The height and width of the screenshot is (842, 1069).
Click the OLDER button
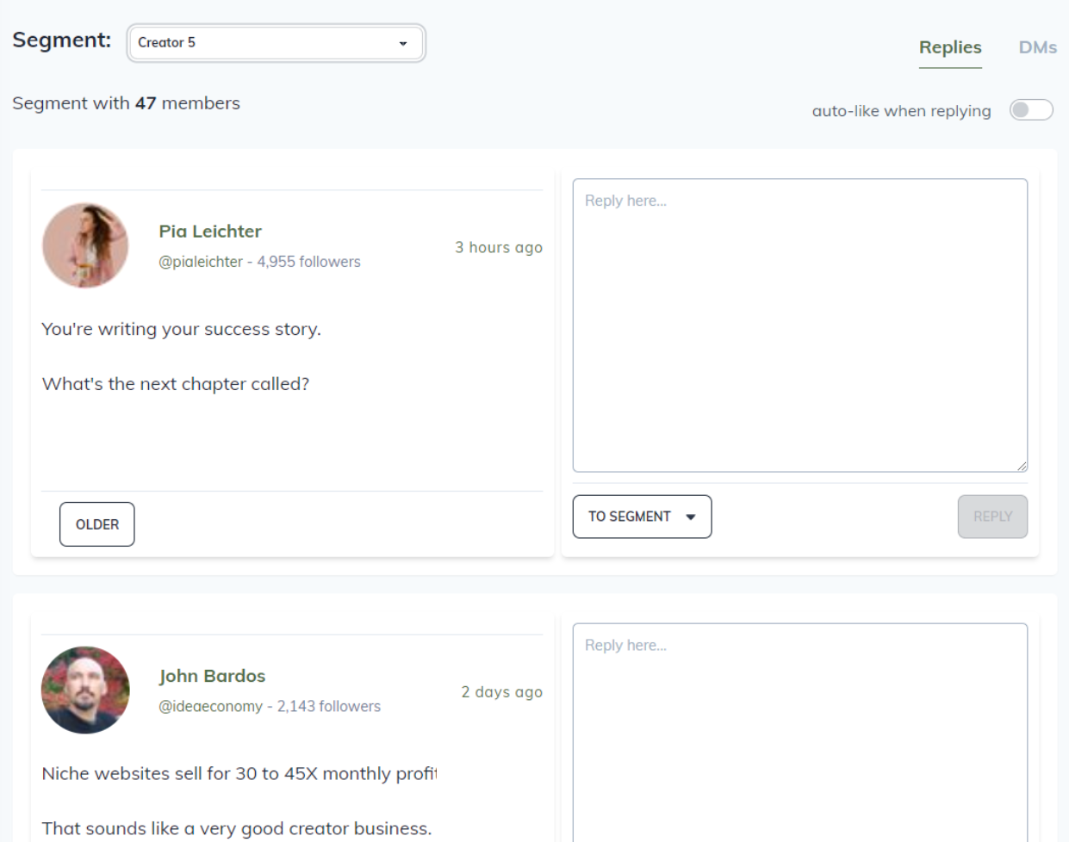click(96, 524)
